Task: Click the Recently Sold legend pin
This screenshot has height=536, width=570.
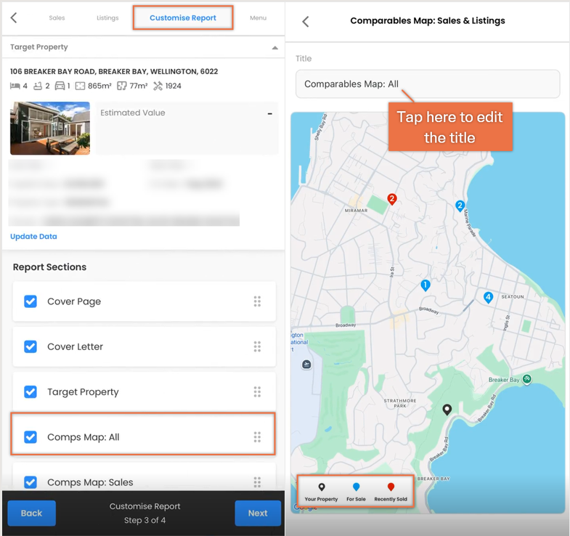Action: 391,487
